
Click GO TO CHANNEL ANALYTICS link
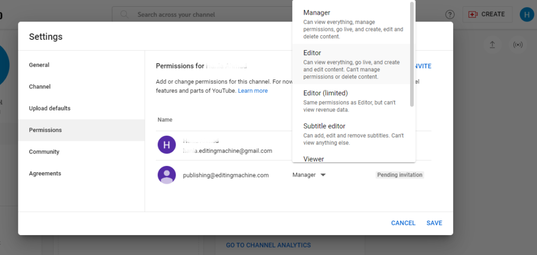coord(268,245)
